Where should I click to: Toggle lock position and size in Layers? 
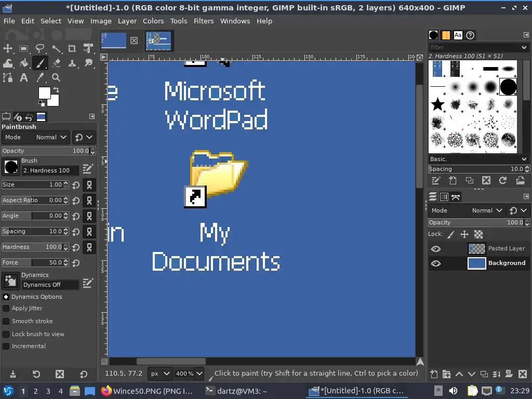[464, 234]
